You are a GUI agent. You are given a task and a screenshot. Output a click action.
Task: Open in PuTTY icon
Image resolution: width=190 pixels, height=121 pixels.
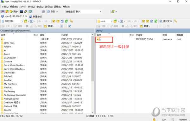[x=26, y=11]
